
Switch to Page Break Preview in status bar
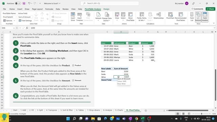click(189, 114)
